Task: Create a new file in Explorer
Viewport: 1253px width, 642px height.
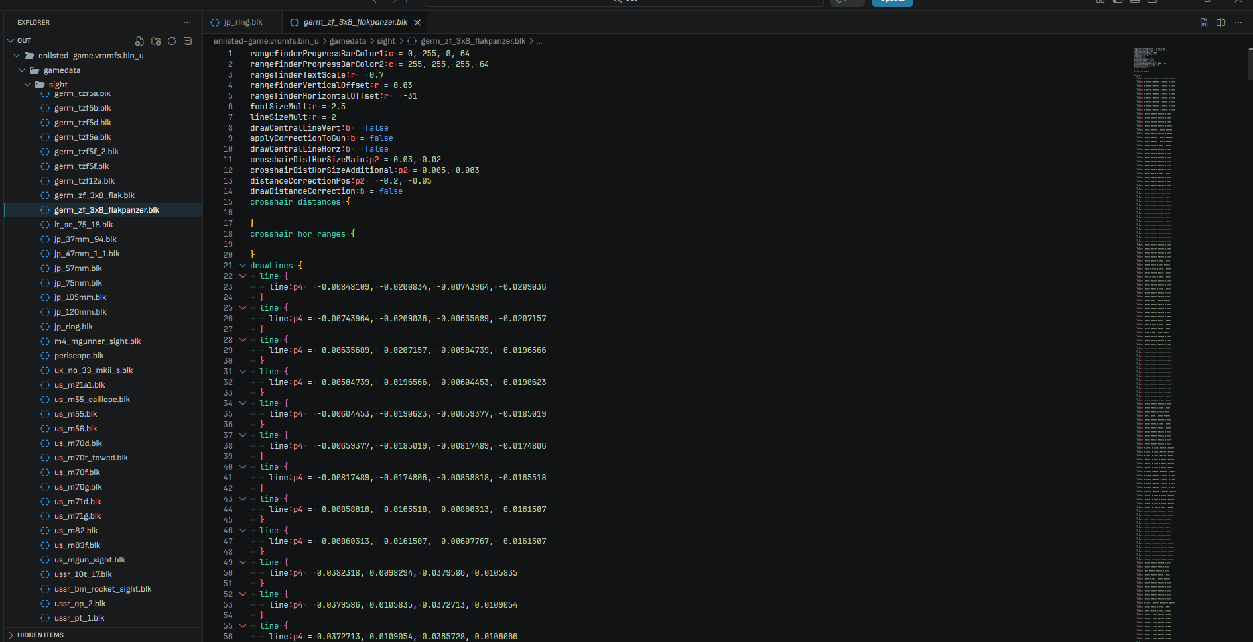Action: click(139, 41)
